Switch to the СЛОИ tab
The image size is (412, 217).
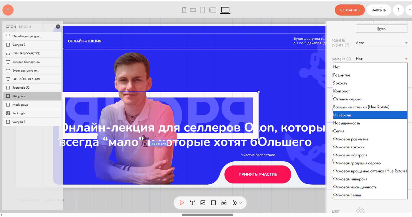[x=11, y=26]
